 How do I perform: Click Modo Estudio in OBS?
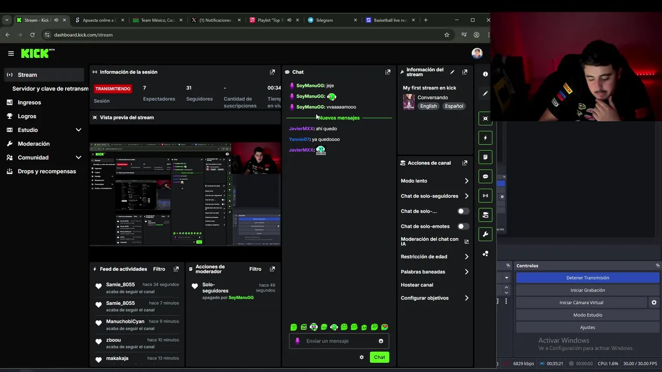tap(588, 315)
